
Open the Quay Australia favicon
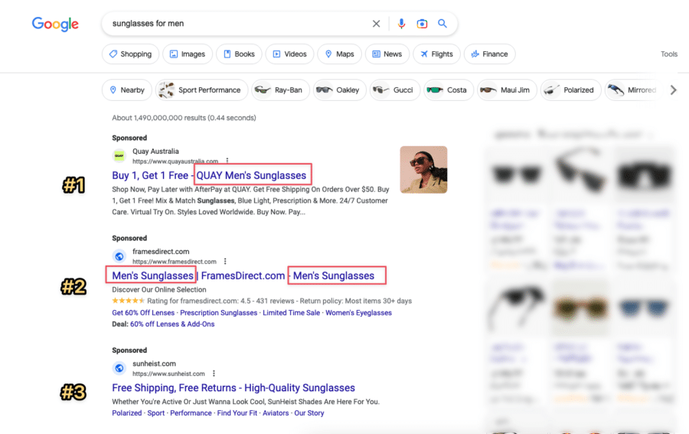coord(119,155)
